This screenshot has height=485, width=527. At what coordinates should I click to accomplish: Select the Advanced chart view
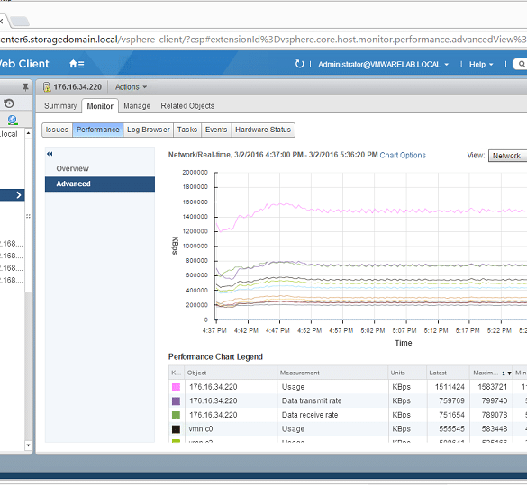tap(100, 184)
